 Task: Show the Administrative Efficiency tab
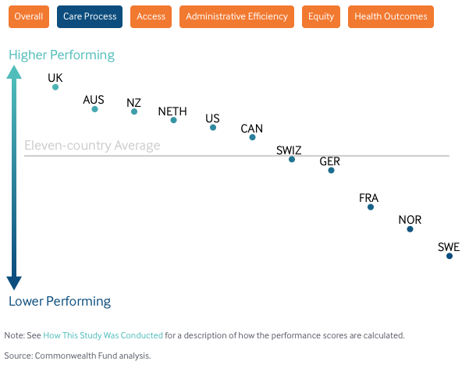click(236, 16)
